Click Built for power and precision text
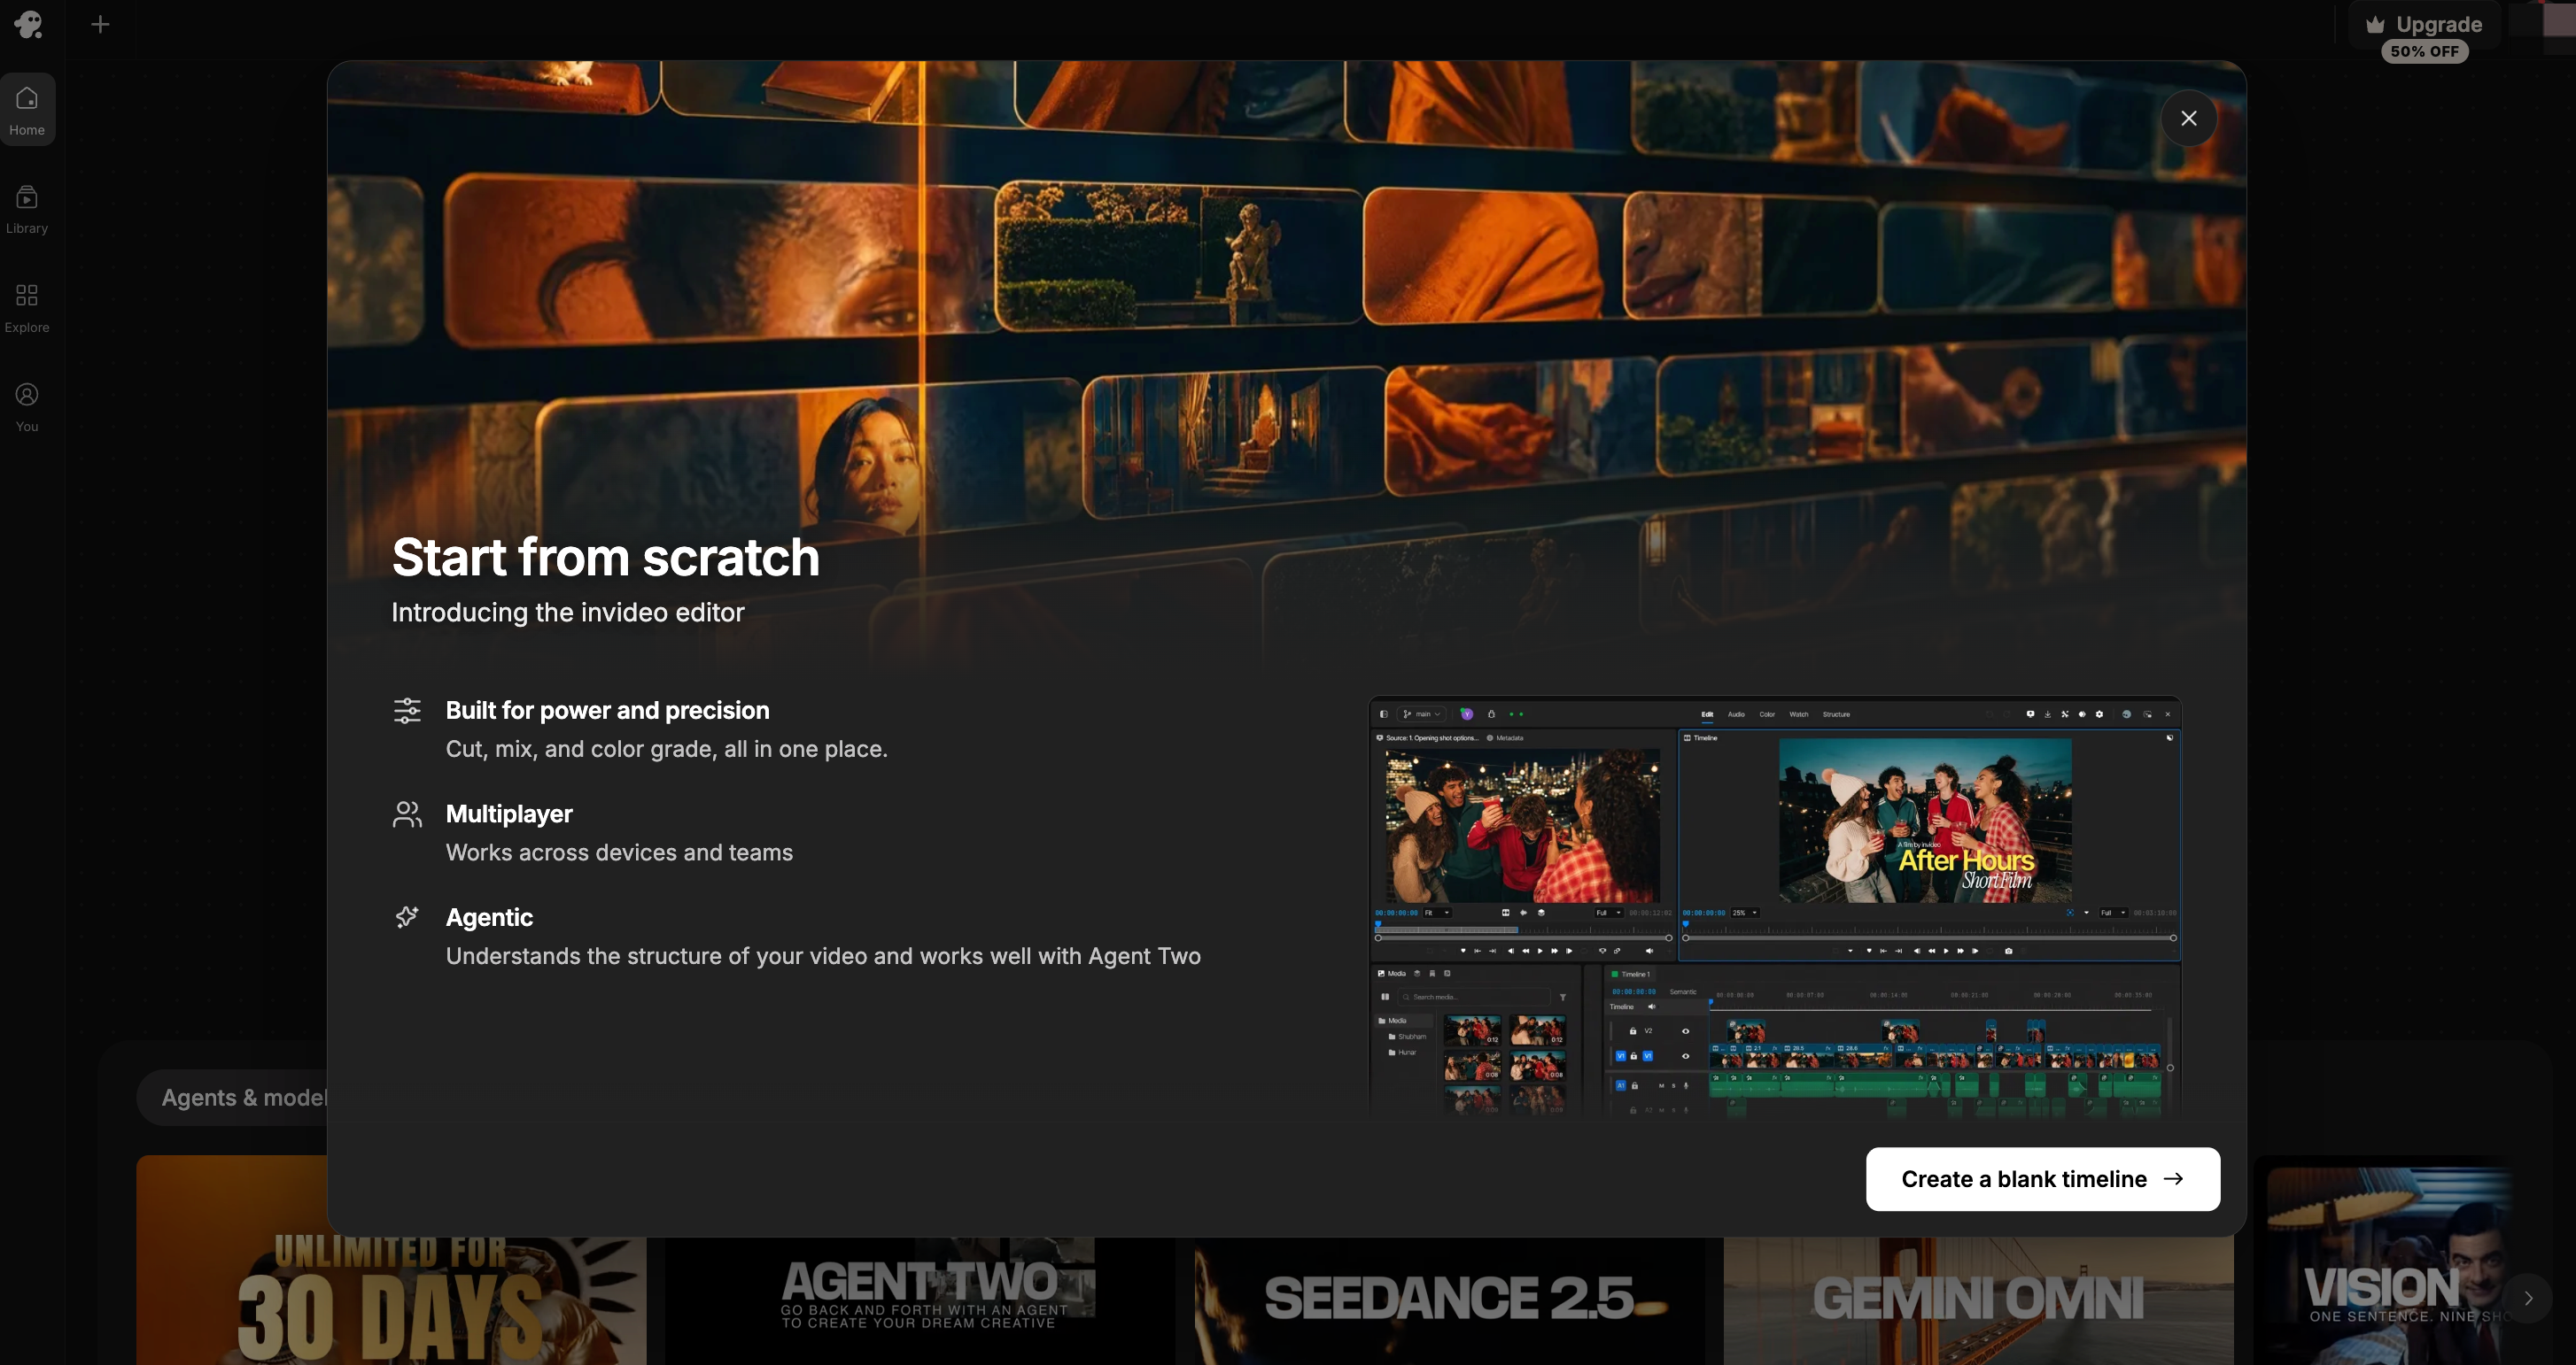Image resolution: width=2576 pixels, height=1365 pixels. pyautogui.click(x=607, y=711)
